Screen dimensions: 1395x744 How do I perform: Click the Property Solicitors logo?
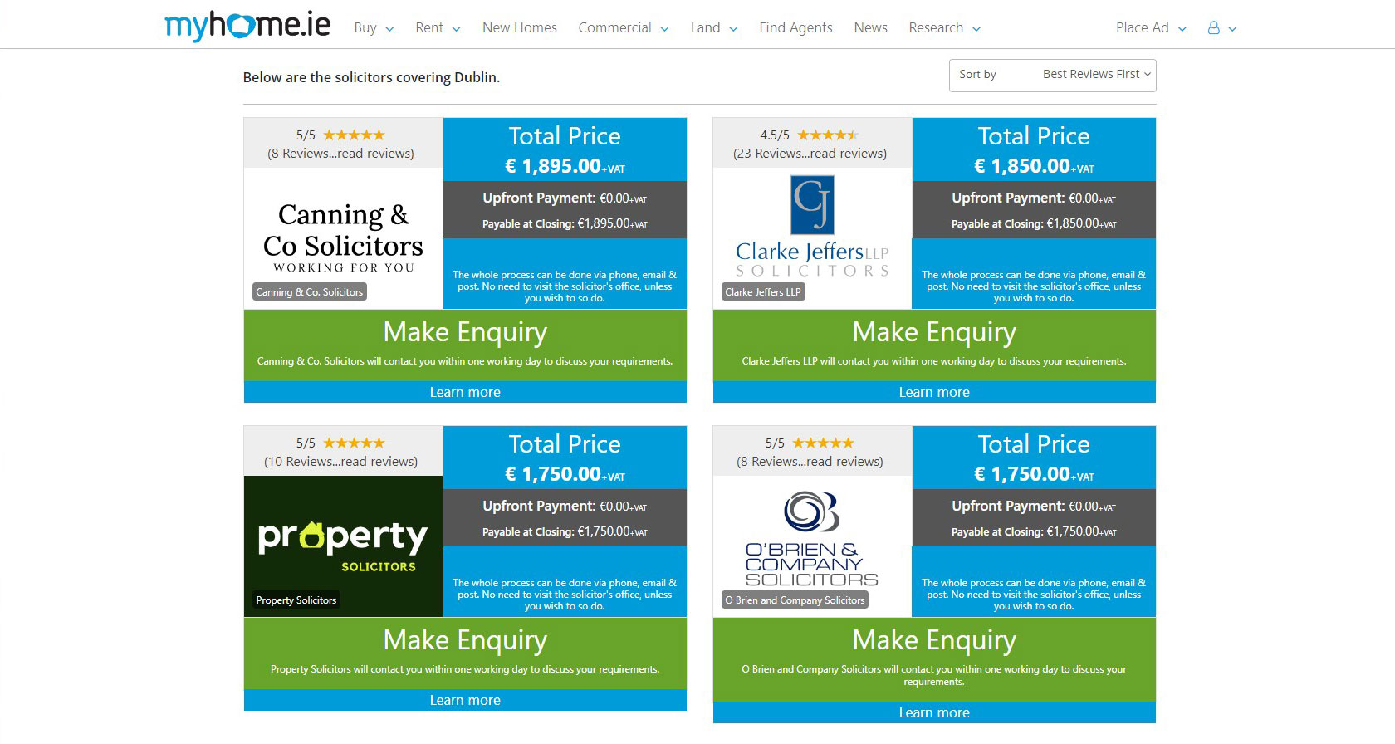click(343, 546)
